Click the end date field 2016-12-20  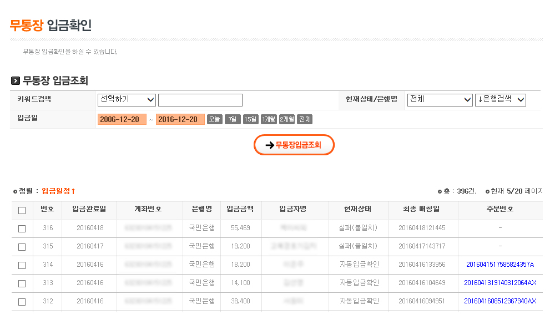(180, 119)
